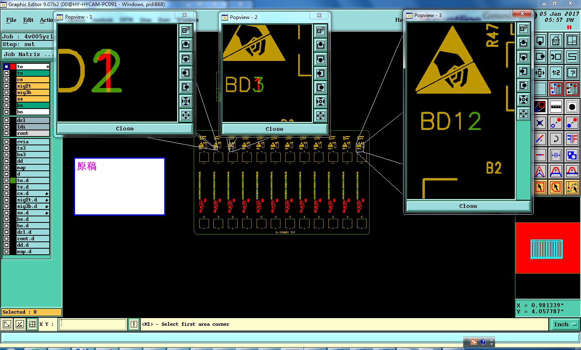This screenshot has width=581, height=350.
Task: Click small expander icon on 'to' layer row
Action: [48, 67]
